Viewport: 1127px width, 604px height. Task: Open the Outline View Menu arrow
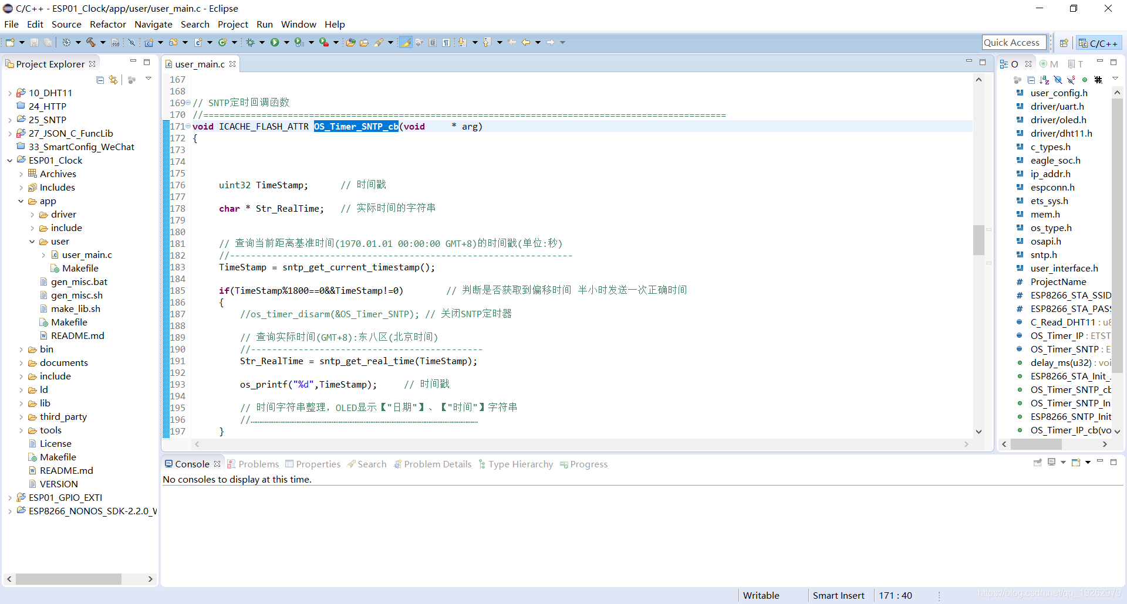click(x=1115, y=79)
